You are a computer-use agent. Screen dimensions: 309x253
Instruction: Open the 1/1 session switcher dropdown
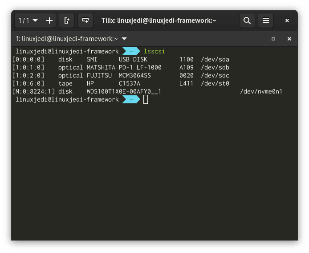tap(28, 20)
